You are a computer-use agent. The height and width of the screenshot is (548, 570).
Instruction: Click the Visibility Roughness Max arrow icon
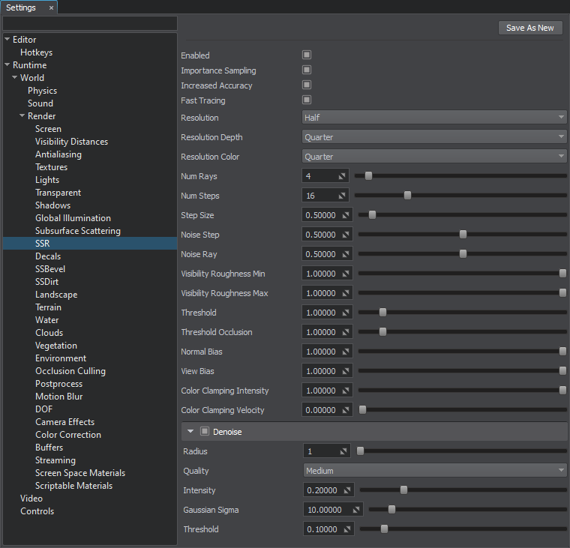tap(346, 293)
